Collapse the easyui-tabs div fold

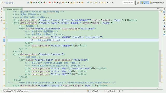click(6, 60)
